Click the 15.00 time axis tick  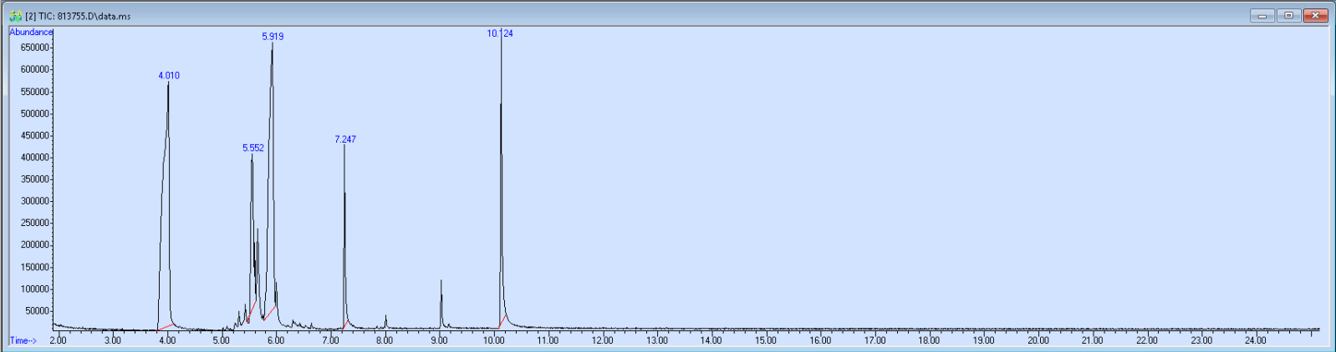point(766,340)
